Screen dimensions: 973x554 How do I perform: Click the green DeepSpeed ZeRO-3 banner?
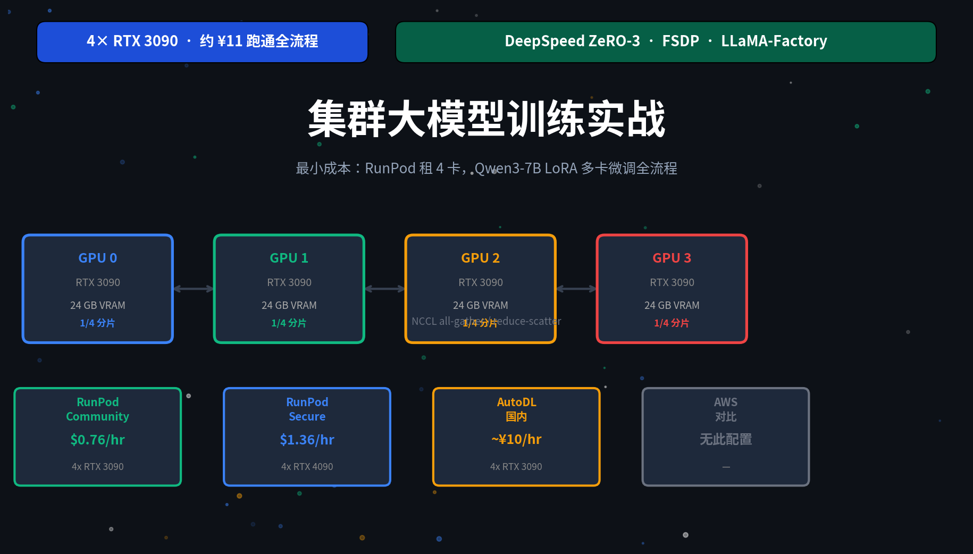tap(666, 42)
